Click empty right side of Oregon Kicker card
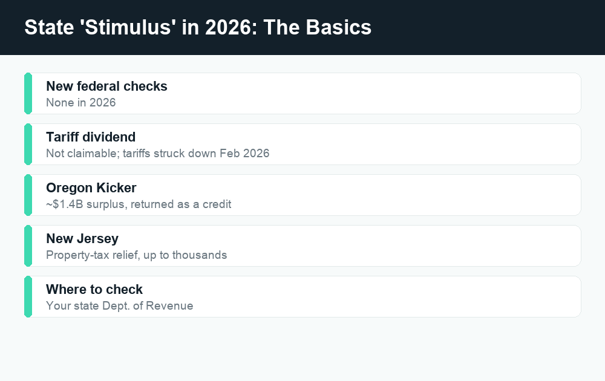The width and height of the screenshot is (605, 381). click(x=425, y=195)
